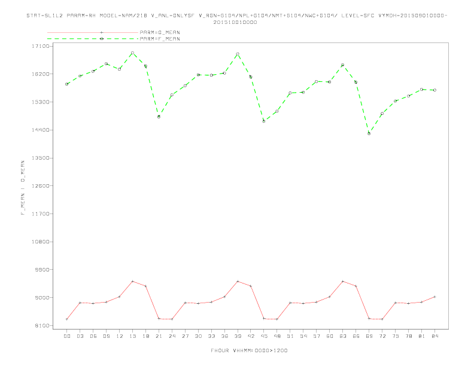Image resolution: width=474 pixels, height=366 pixels.
Task: Select red O_MEAN data point at hour 15
Action: [x=132, y=281]
